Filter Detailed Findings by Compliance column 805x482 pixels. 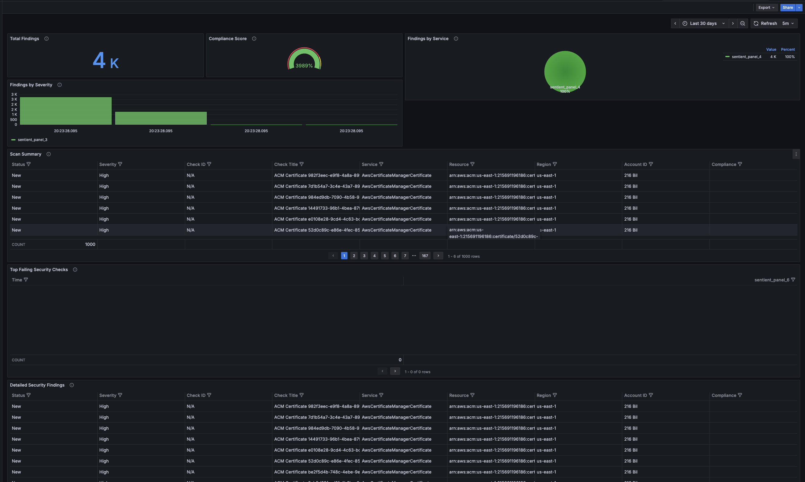pyautogui.click(x=740, y=395)
